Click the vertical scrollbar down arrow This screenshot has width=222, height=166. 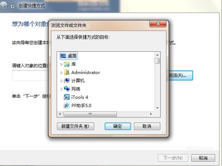coord(157,108)
